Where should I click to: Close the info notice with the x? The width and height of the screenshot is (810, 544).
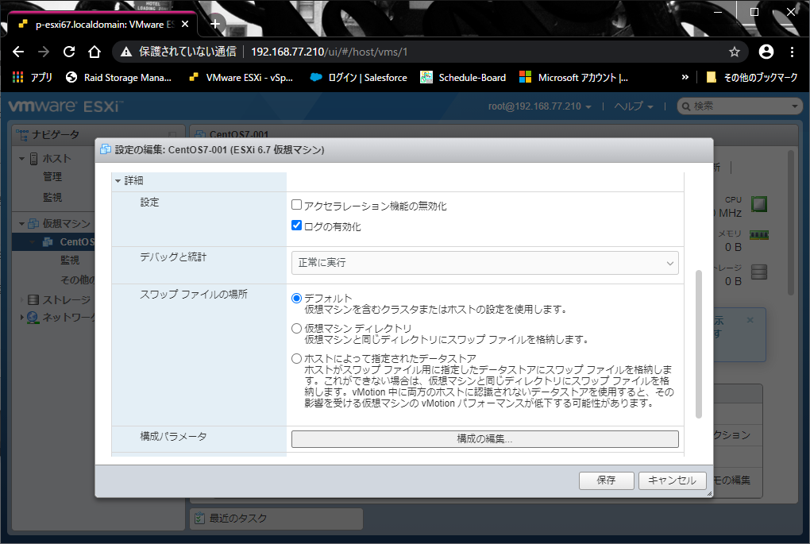(750, 320)
